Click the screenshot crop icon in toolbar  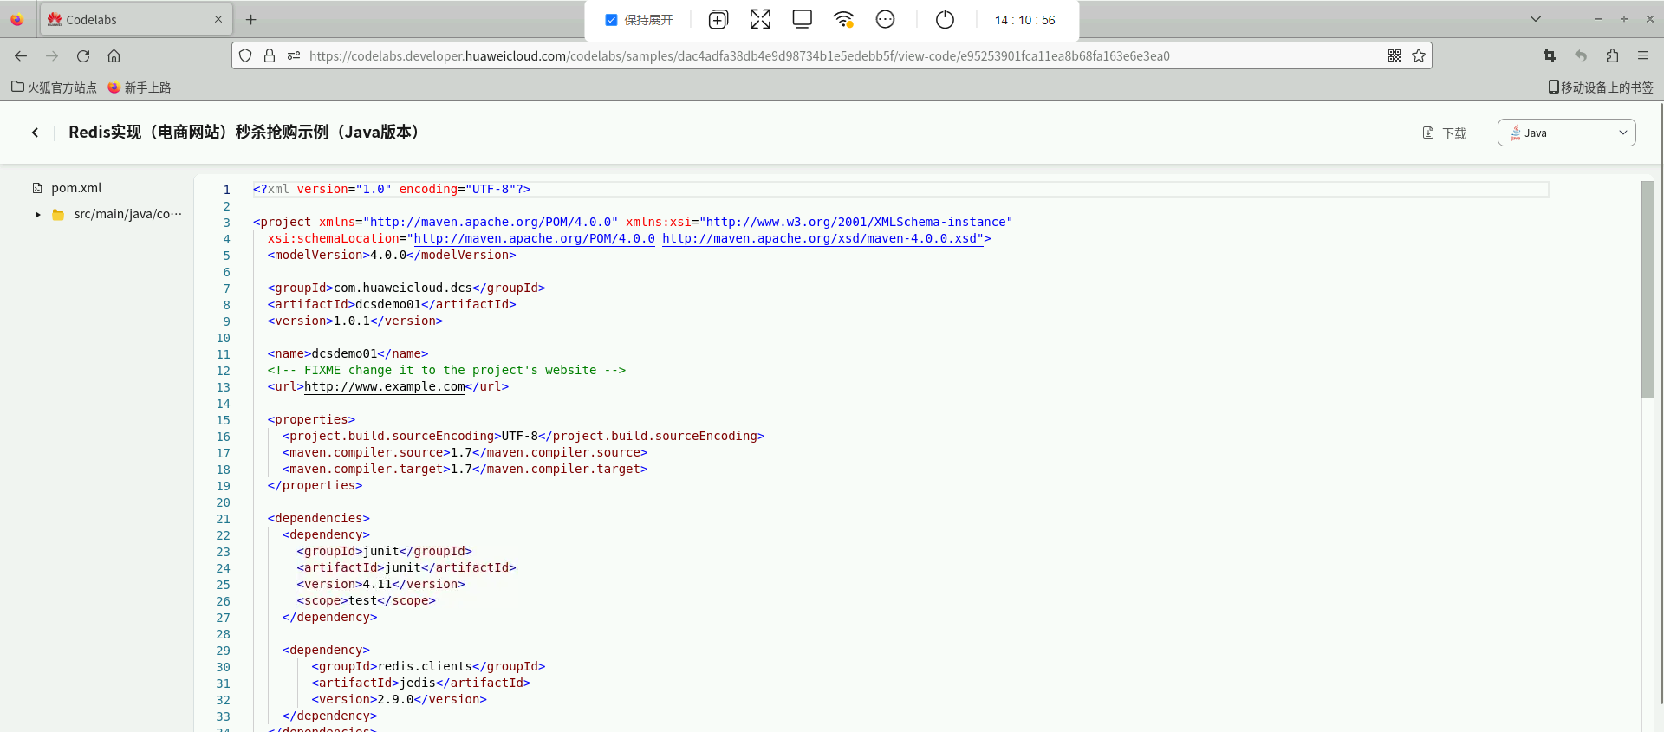(x=1550, y=56)
